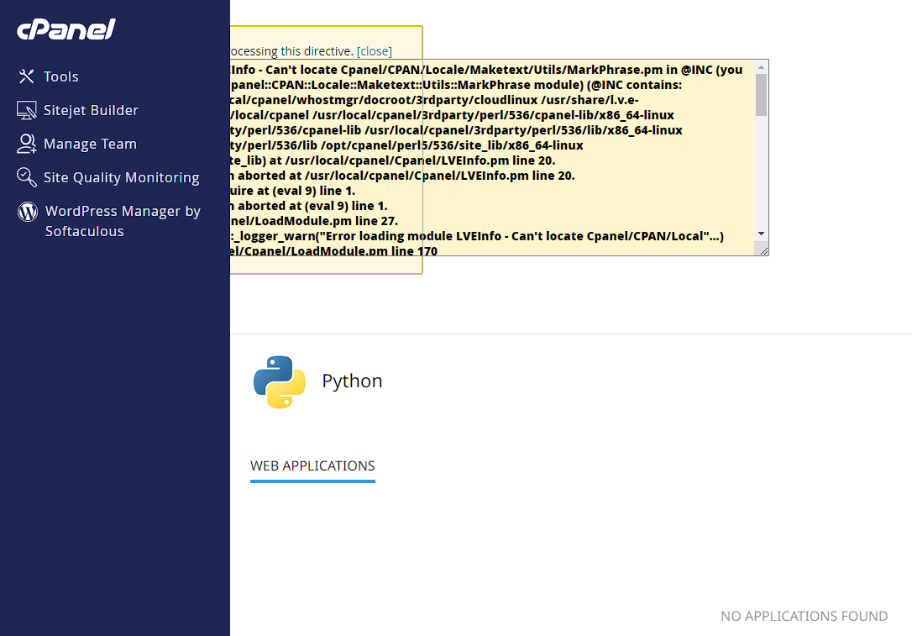Click the Site Quality Monitoring magnifier icon
912x636 pixels.
click(26, 177)
